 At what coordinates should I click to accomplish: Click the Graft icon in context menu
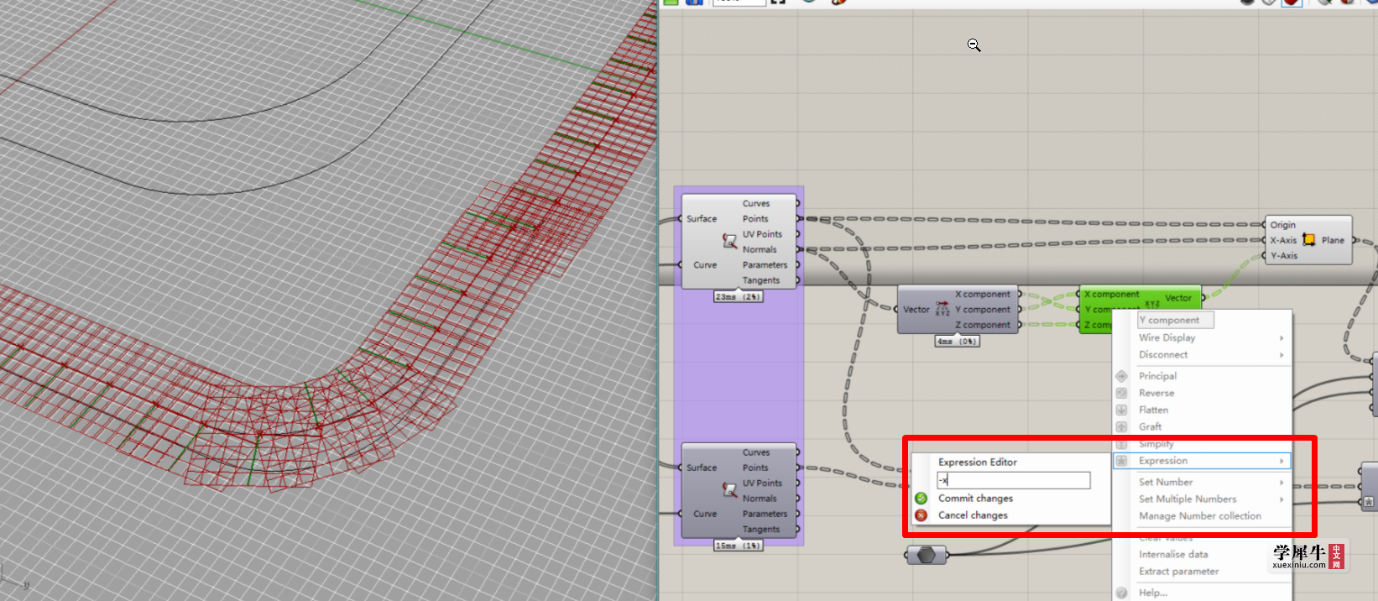[x=1121, y=426]
